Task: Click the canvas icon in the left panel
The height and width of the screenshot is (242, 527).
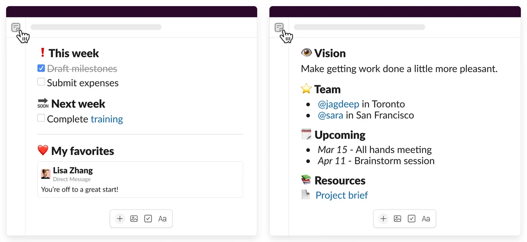Action: (x=15, y=27)
